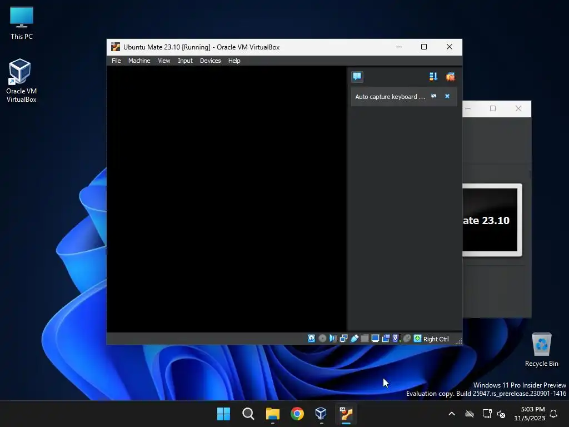Click the network tray icon

pyautogui.click(x=487, y=414)
